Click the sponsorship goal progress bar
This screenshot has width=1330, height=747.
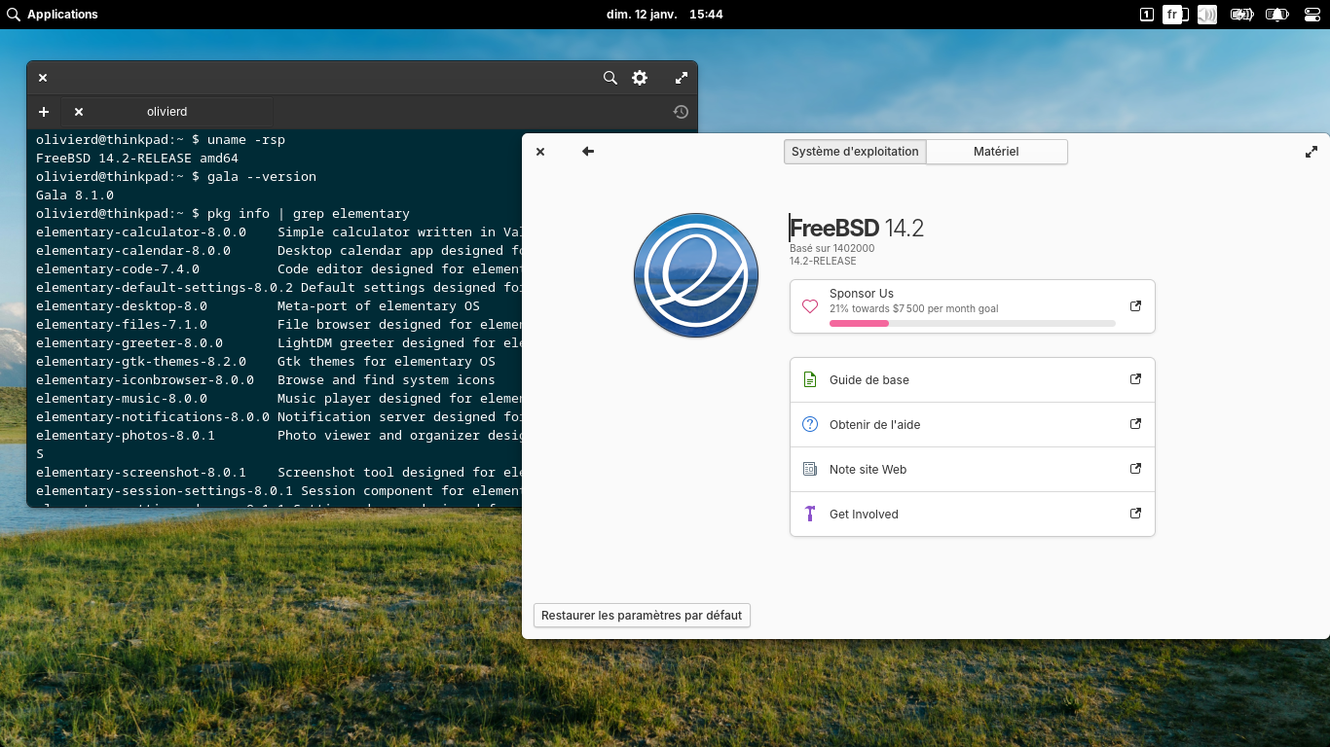(973, 323)
